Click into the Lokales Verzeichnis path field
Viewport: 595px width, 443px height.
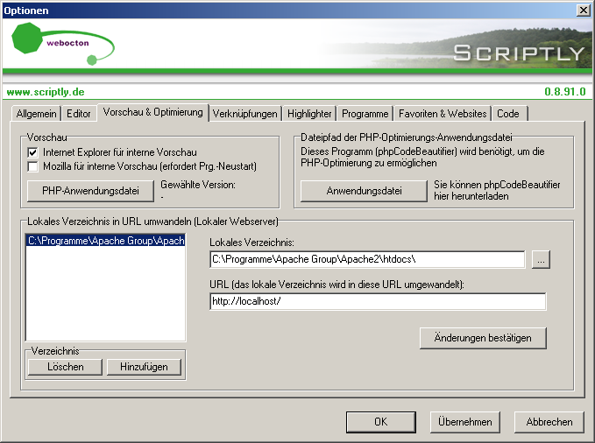367,259
